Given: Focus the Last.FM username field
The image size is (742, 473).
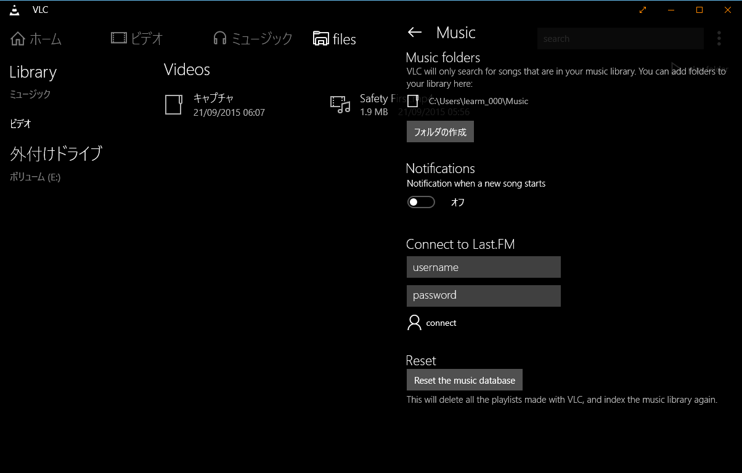Looking at the screenshot, I should point(484,267).
